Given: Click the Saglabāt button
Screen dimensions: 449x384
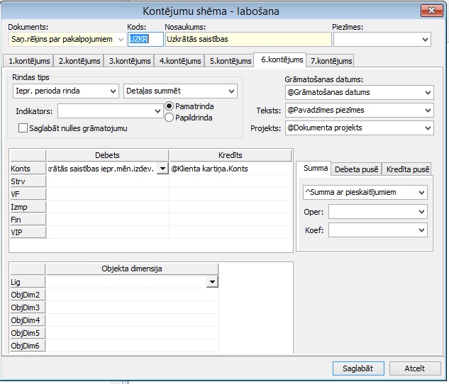Looking at the screenshot, I should click(x=358, y=368).
